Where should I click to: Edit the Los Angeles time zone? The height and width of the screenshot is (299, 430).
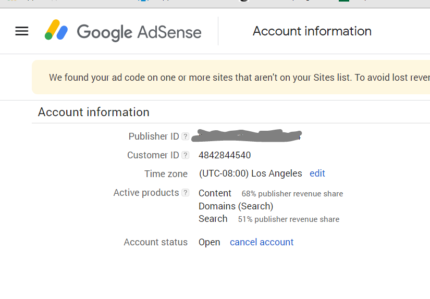[x=317, y=173]
